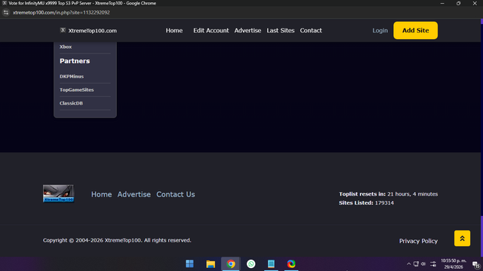Open Edit Account in top navigation
This screenshot has width=483, height=271.
[211, 30]
